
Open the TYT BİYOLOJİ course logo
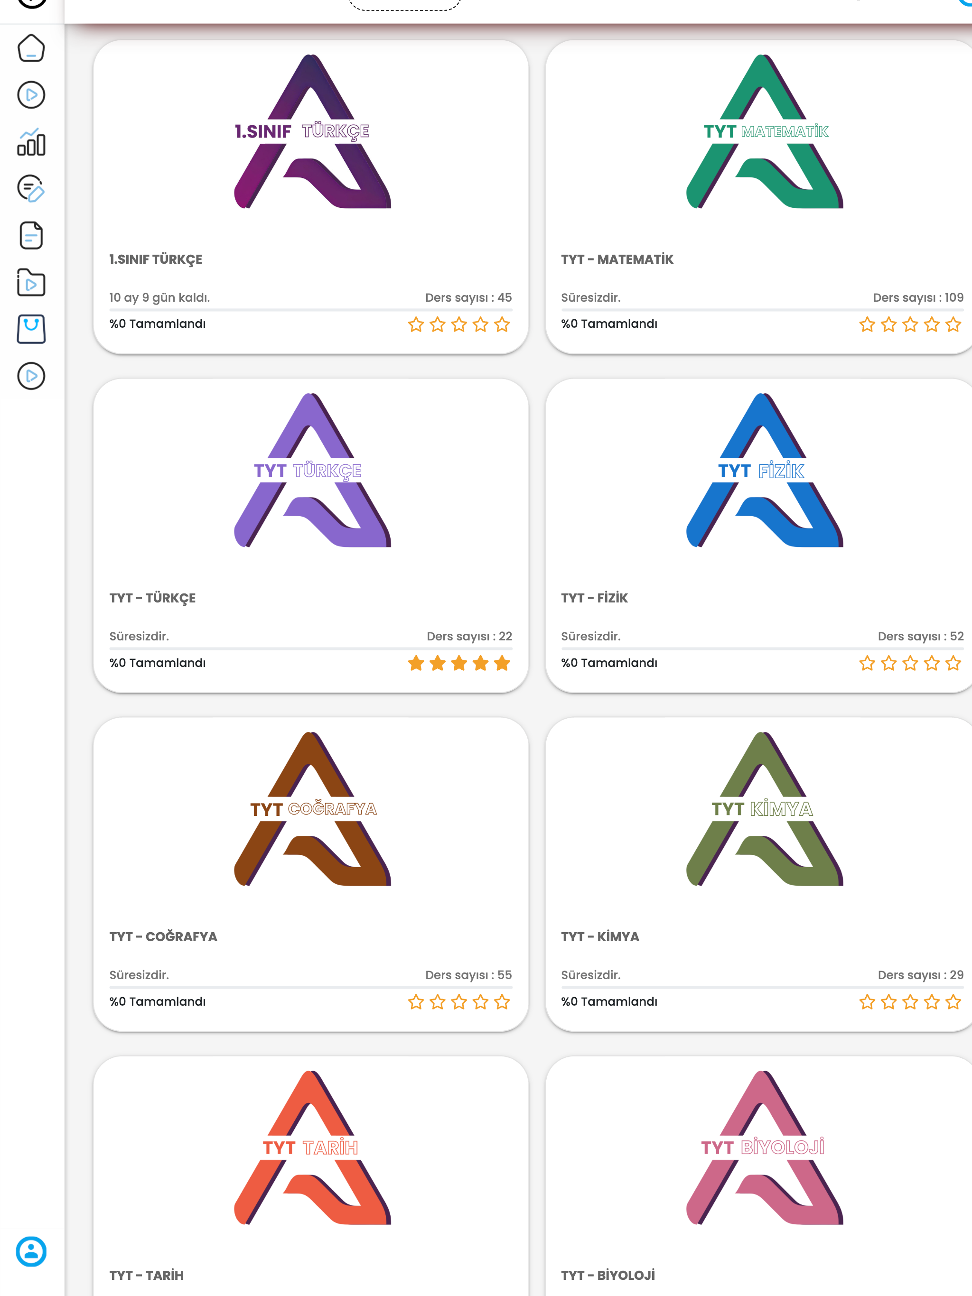tap(765, 1148)
